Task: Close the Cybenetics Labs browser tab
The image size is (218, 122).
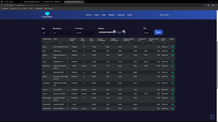Action: coord(83,2)
